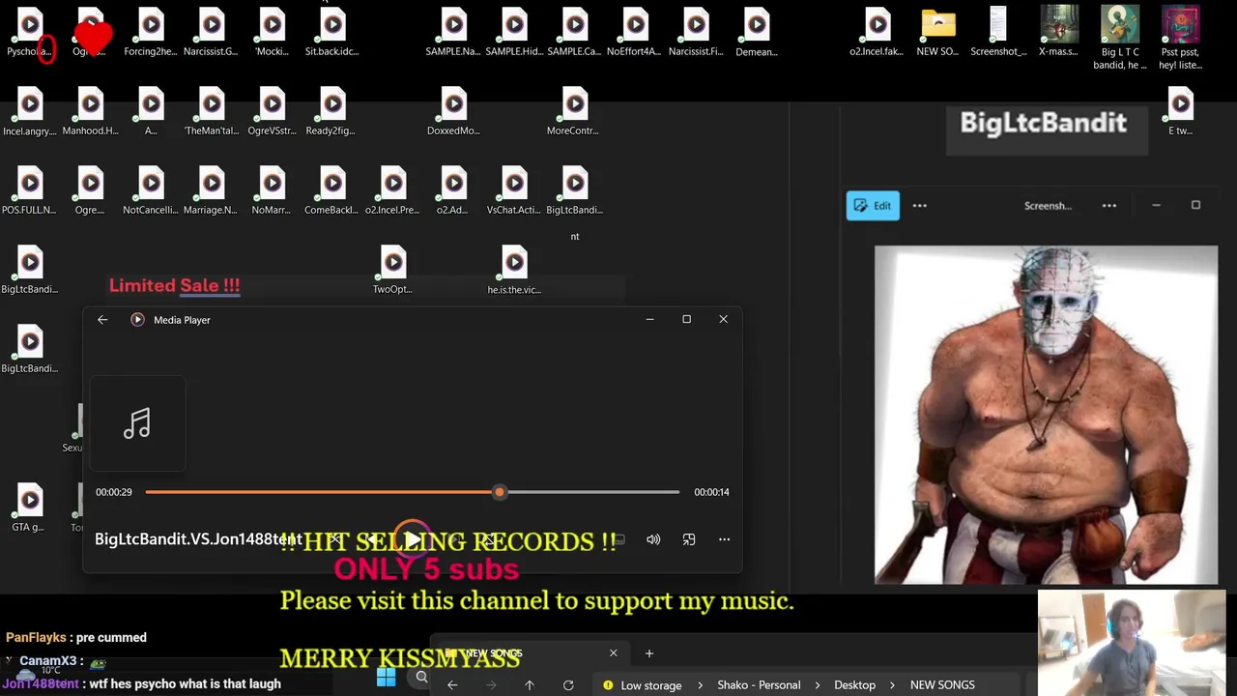Open the o2.Incel.fak... media file

point(877,33)
